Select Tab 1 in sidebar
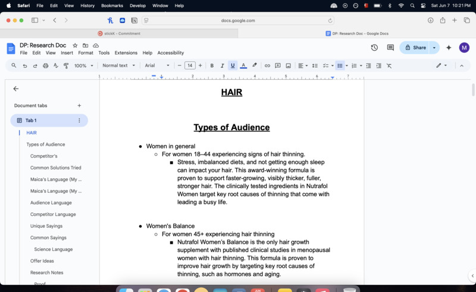The image size is (476, 292). tap(49, 121)
